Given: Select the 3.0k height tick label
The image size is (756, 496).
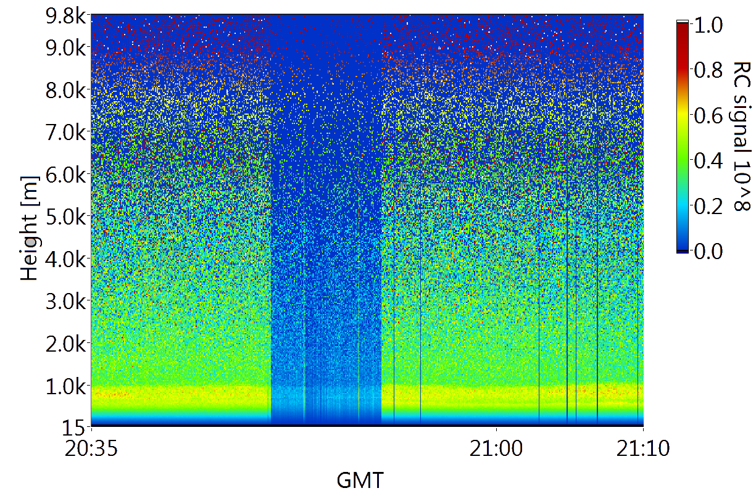Looking at the screenshot, I should 65,302.
